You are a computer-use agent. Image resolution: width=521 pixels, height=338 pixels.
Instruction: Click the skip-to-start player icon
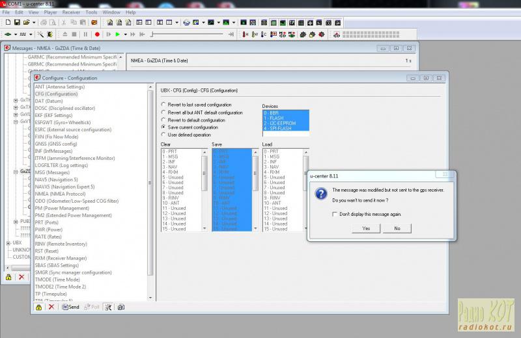point(142,34)
